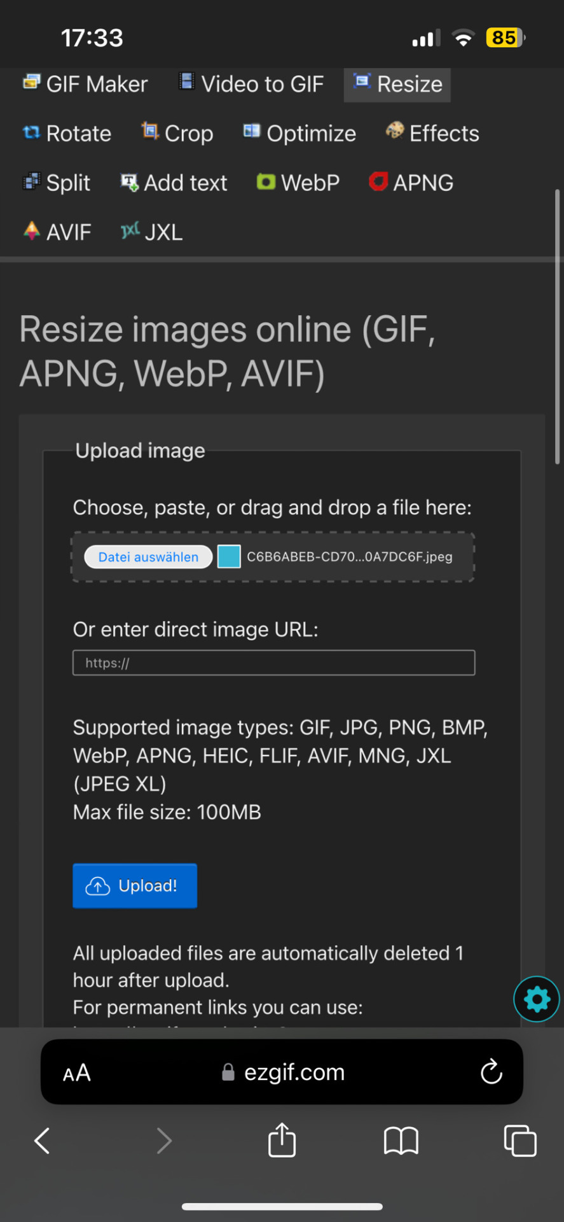Open Video to GIF converter
Image resolution: width=564 pixels, height=1222 pixels.
[251, 84]
